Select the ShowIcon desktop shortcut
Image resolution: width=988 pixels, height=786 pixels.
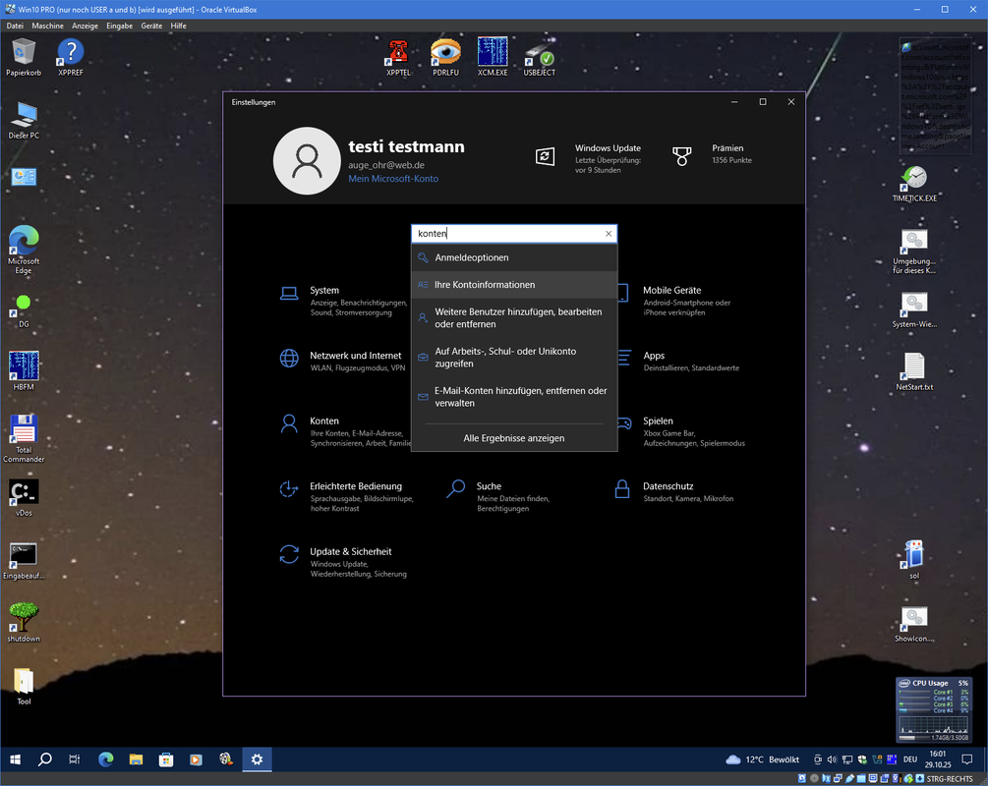[x=914, y=624]
